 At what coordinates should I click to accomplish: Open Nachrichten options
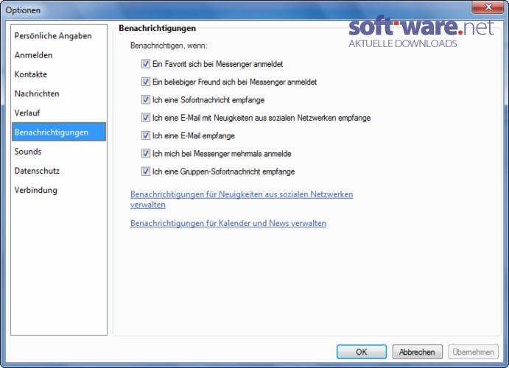coord(59,93)
